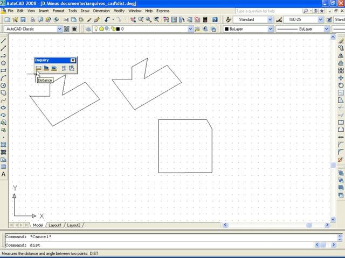This screenshot has width=345, height=258.
Task: Open the Dimension menu
Action: 101,11
